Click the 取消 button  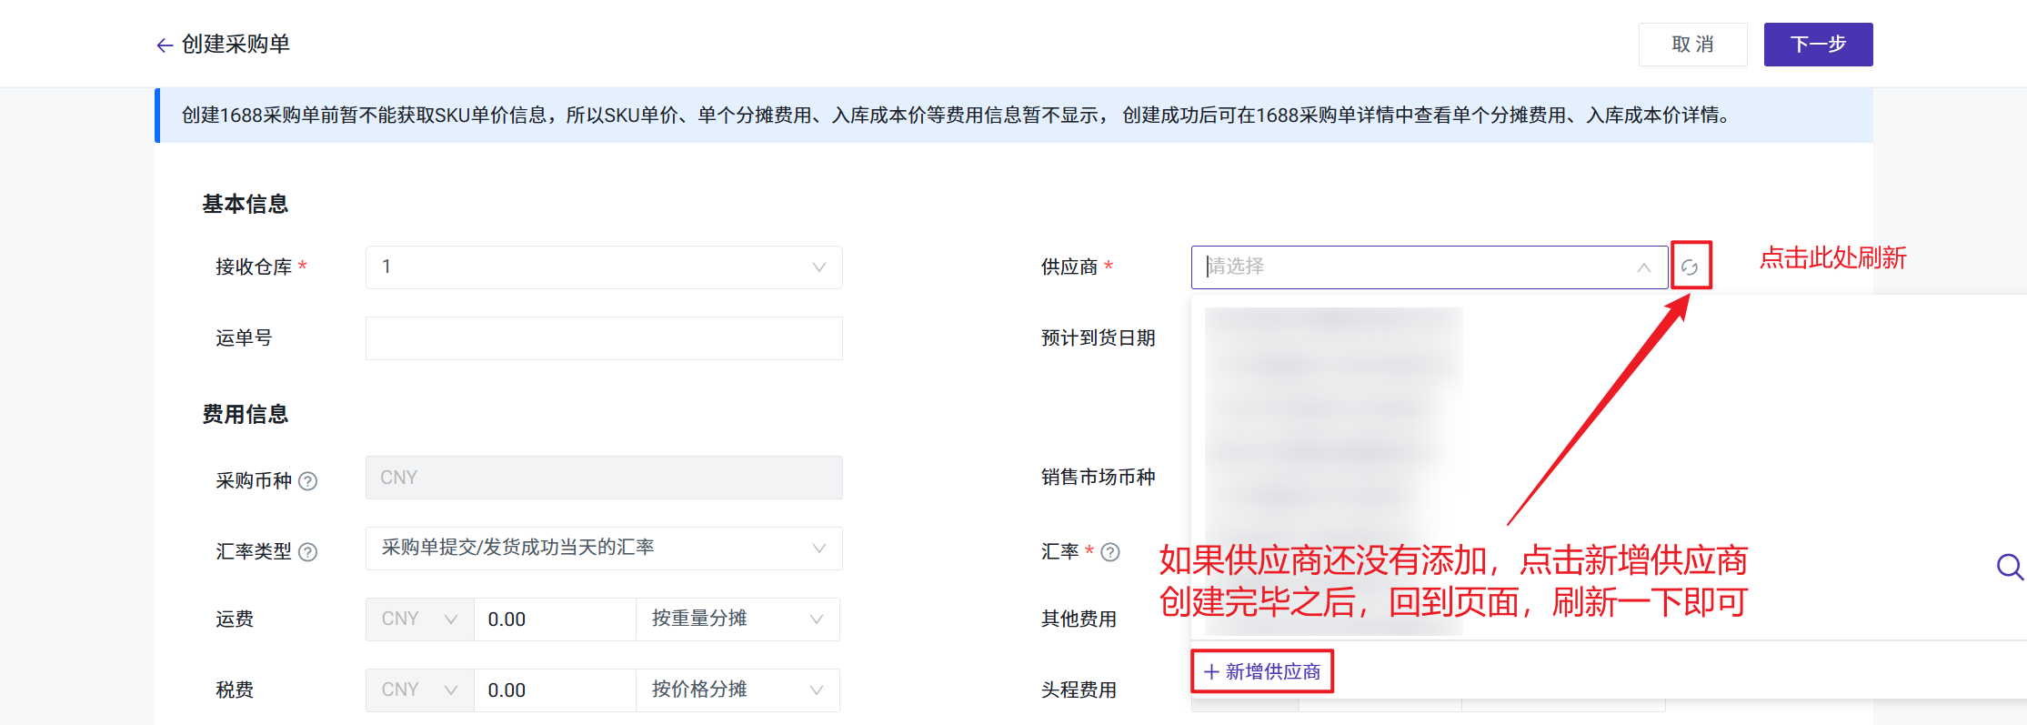coord(1692,45)
